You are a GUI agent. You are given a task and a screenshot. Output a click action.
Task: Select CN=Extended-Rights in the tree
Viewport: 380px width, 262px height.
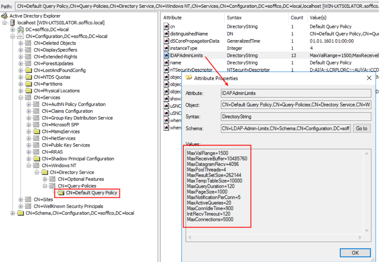click(55, 57)
